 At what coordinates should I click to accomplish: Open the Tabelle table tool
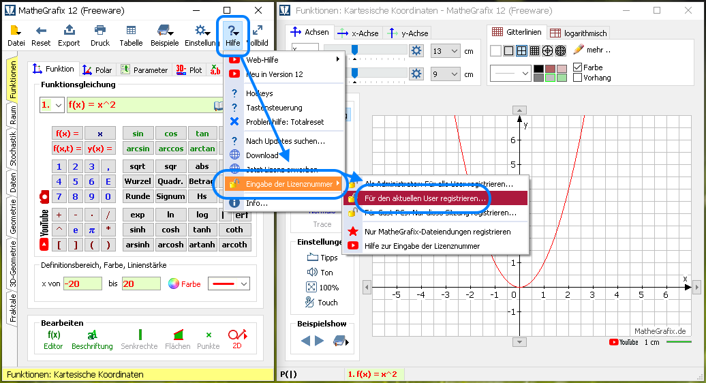(x=131, y=36)
